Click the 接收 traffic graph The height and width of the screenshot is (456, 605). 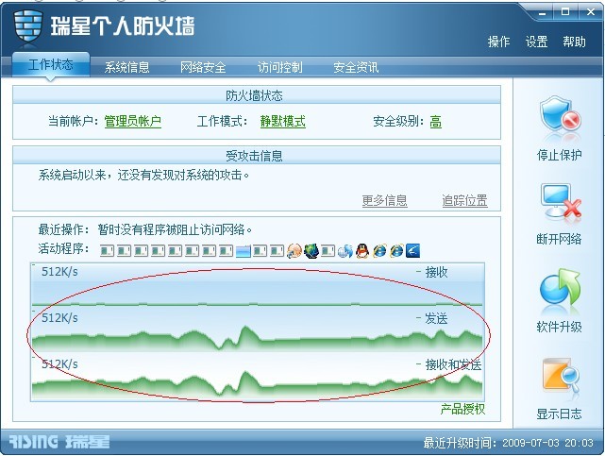[258, 285]
